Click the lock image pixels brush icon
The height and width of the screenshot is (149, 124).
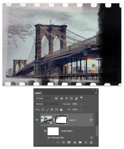(x=47, y=110)
